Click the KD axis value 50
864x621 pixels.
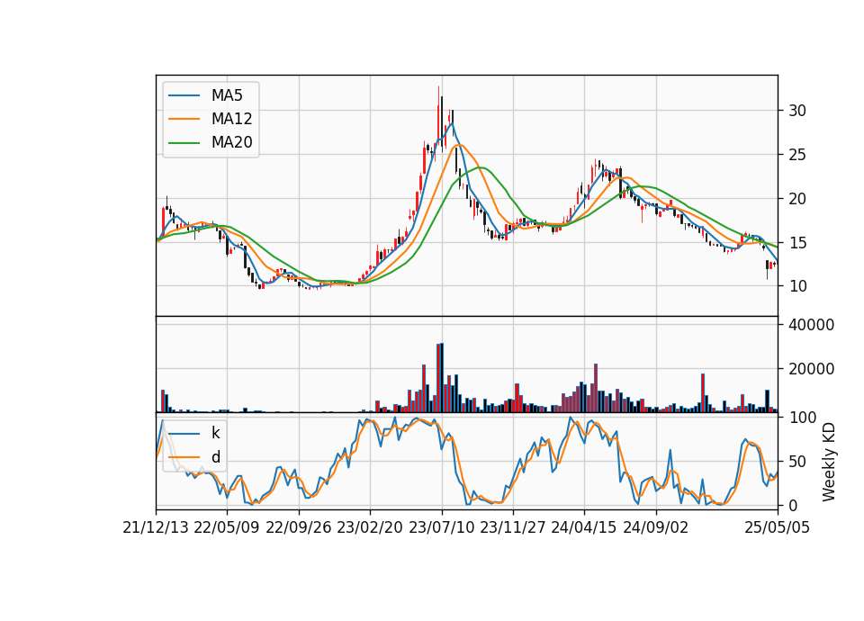pyautogui.click(x=797, y=462)
